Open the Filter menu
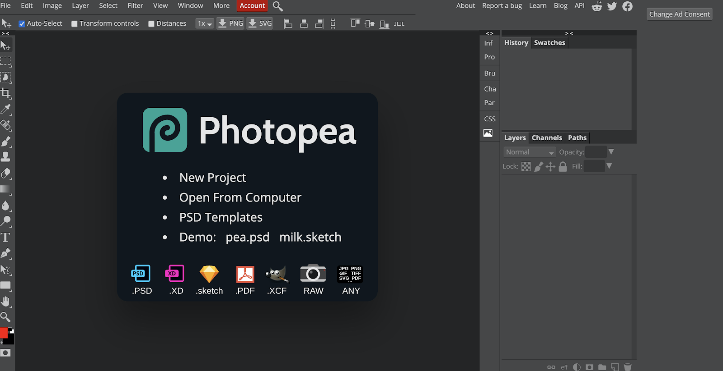This screenshot has height=371, width=723. pyautogui.click(x=135, y=6)
